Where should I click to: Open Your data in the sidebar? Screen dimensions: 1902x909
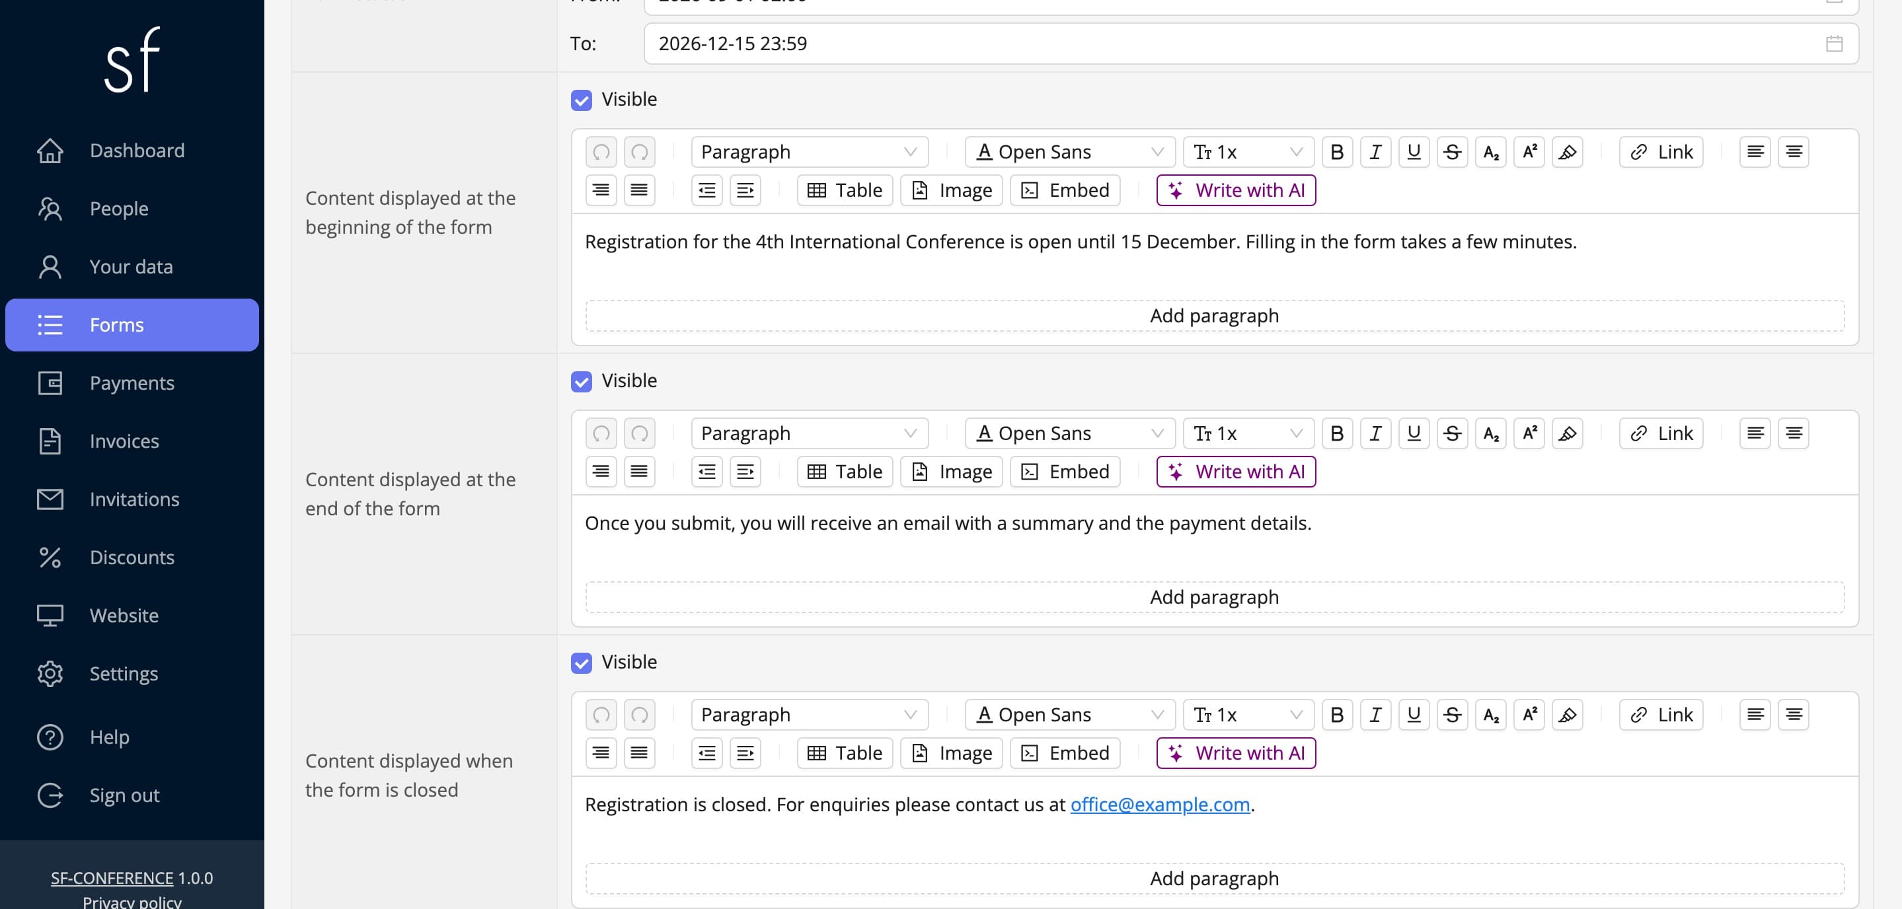click(132, 267)
